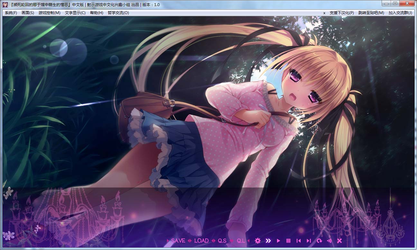Open the 哲学交流(O) menu
417x250 pixels.
pos(118,13)
